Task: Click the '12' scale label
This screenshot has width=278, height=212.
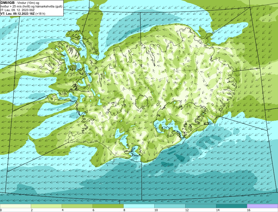Action: (187, 210)
